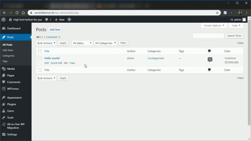Open the comment count bubble for Hello world!
The height and width of the screenshot is (141, 251).
(x=210, y=60)
